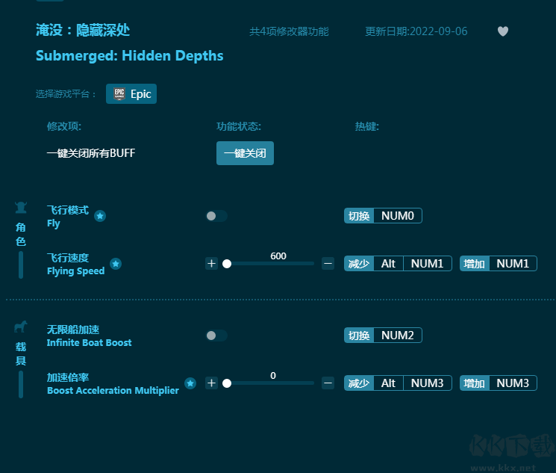The width and height of the screenshot is (556, 473).
Task: Click NUM1 increase hotkey for Flying Speed
Action: (x=499, y=264)
